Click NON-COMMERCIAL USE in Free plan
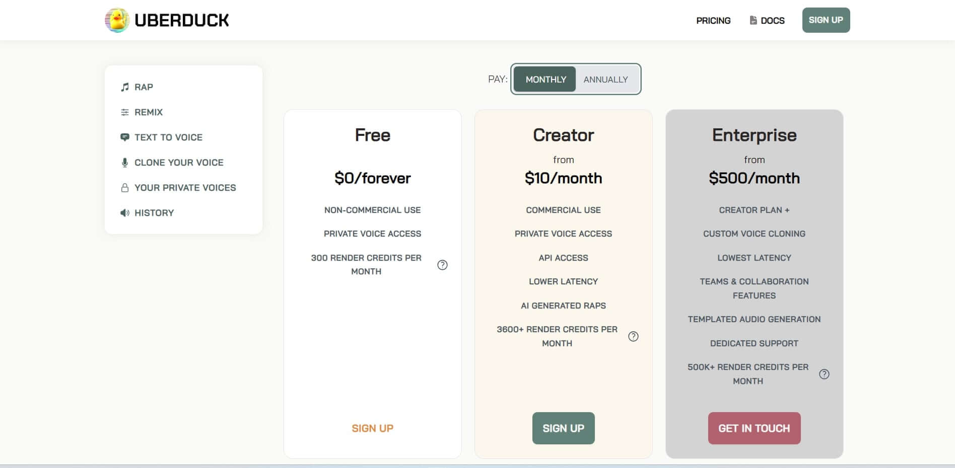 click(372, 210)
